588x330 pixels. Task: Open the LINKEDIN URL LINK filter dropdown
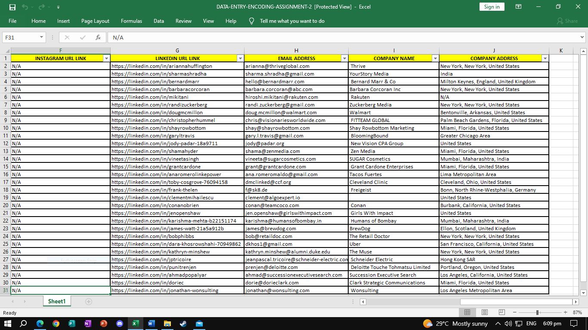tap(240, 58)
